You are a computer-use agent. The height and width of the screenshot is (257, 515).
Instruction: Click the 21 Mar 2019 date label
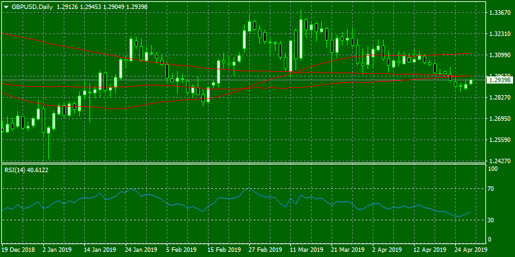click(x=347, y=250)
